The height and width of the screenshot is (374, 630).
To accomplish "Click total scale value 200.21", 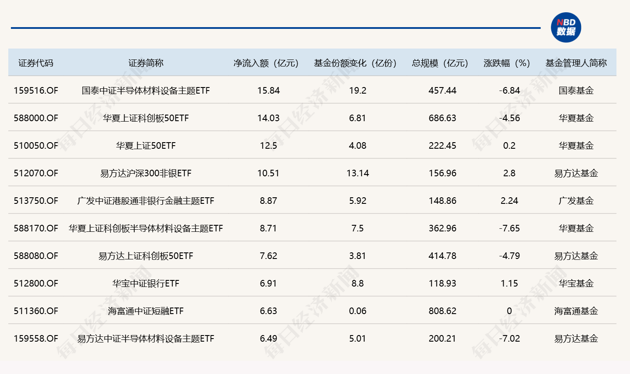I will click(x=442, y=339).
